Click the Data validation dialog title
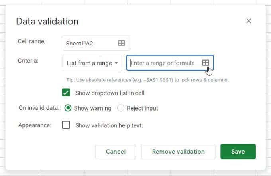The image size is (271, 176). click(x=47, y=22)
